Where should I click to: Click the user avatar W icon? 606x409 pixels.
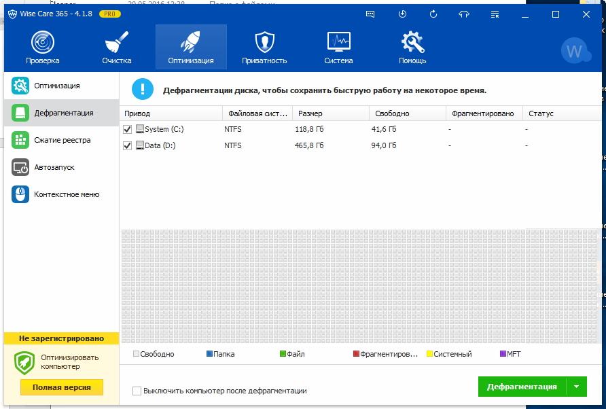(x=574, y=50)
